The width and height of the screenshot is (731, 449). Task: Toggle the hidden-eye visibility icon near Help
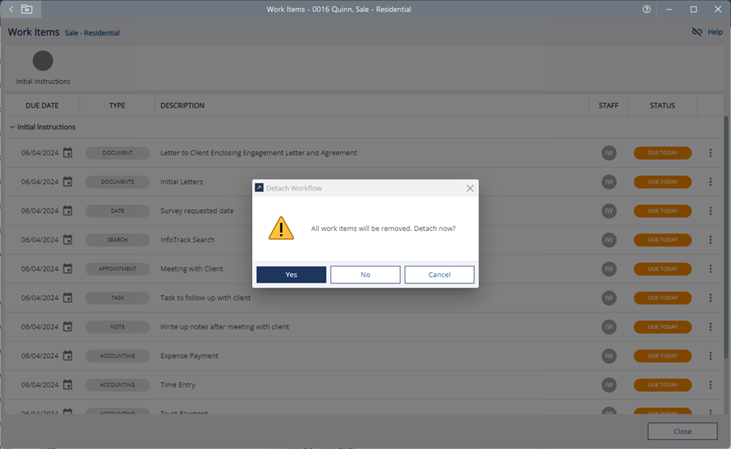[x=697, y=32]
